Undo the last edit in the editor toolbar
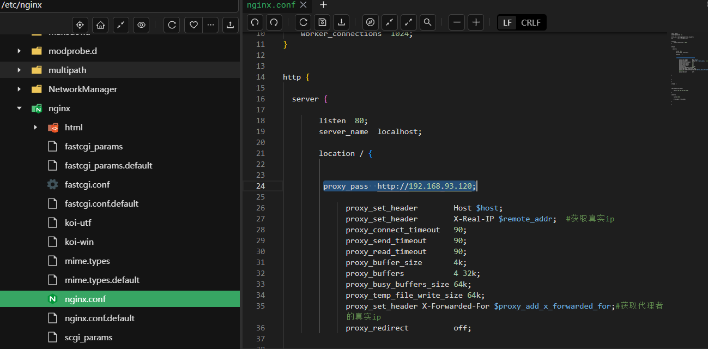The image size is (708, 349). (x=255, y=22)
